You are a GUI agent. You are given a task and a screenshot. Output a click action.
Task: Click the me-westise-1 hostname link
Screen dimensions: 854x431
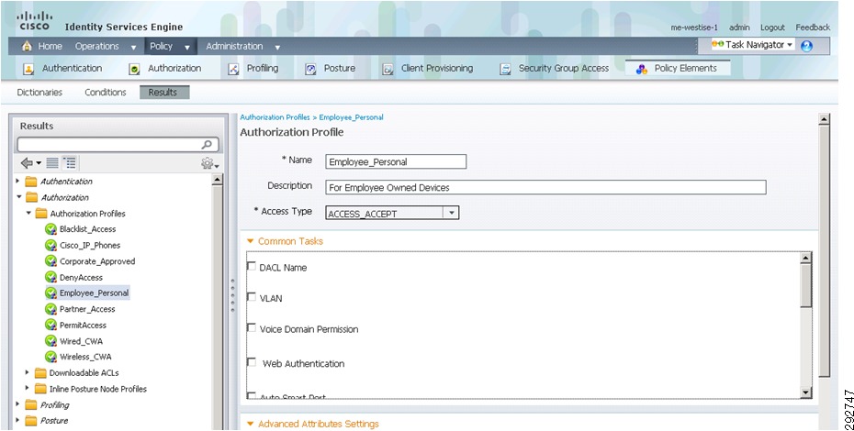coord(694,28)
